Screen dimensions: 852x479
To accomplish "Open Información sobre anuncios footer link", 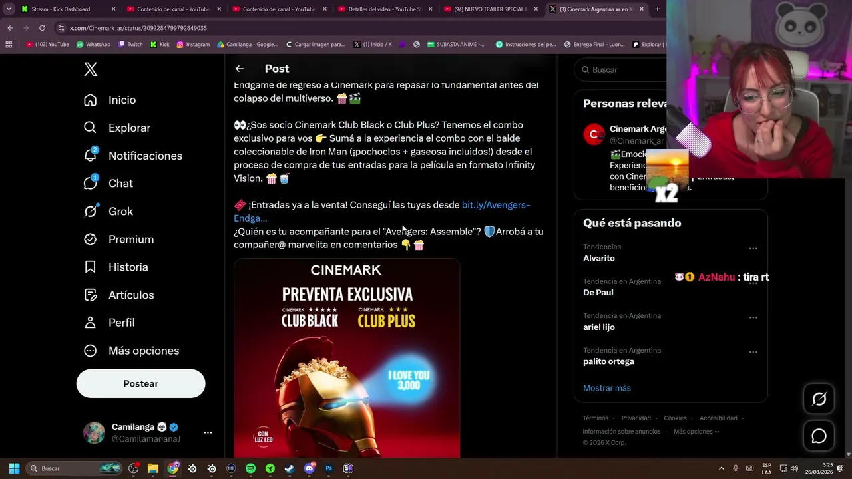I will [x=622, y=432].
